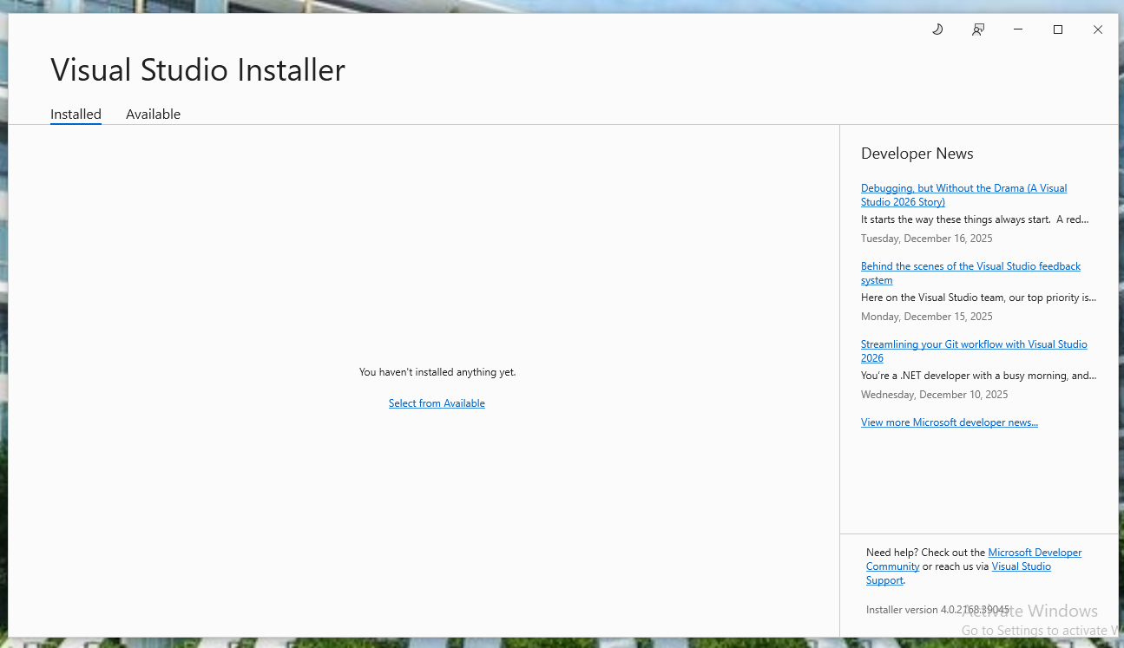The image size is (1124, 648).
Task: Minimize the Visual Studio Installer window
Action: (x=1018, y=29)
